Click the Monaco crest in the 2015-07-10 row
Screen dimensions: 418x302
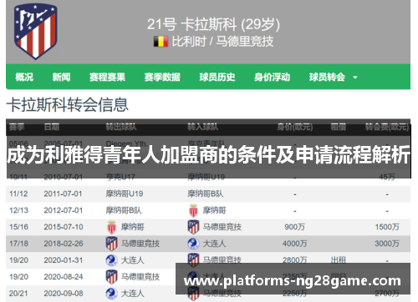click(x=111, y=227)
